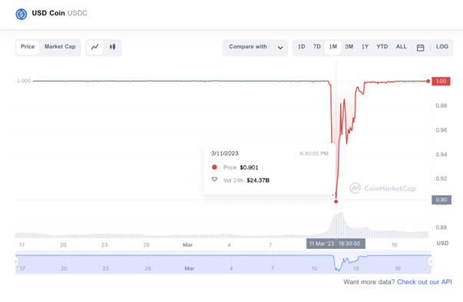The image size is (463, 302).
Task: Open the Check out our API link
Action: click(425, 282)
